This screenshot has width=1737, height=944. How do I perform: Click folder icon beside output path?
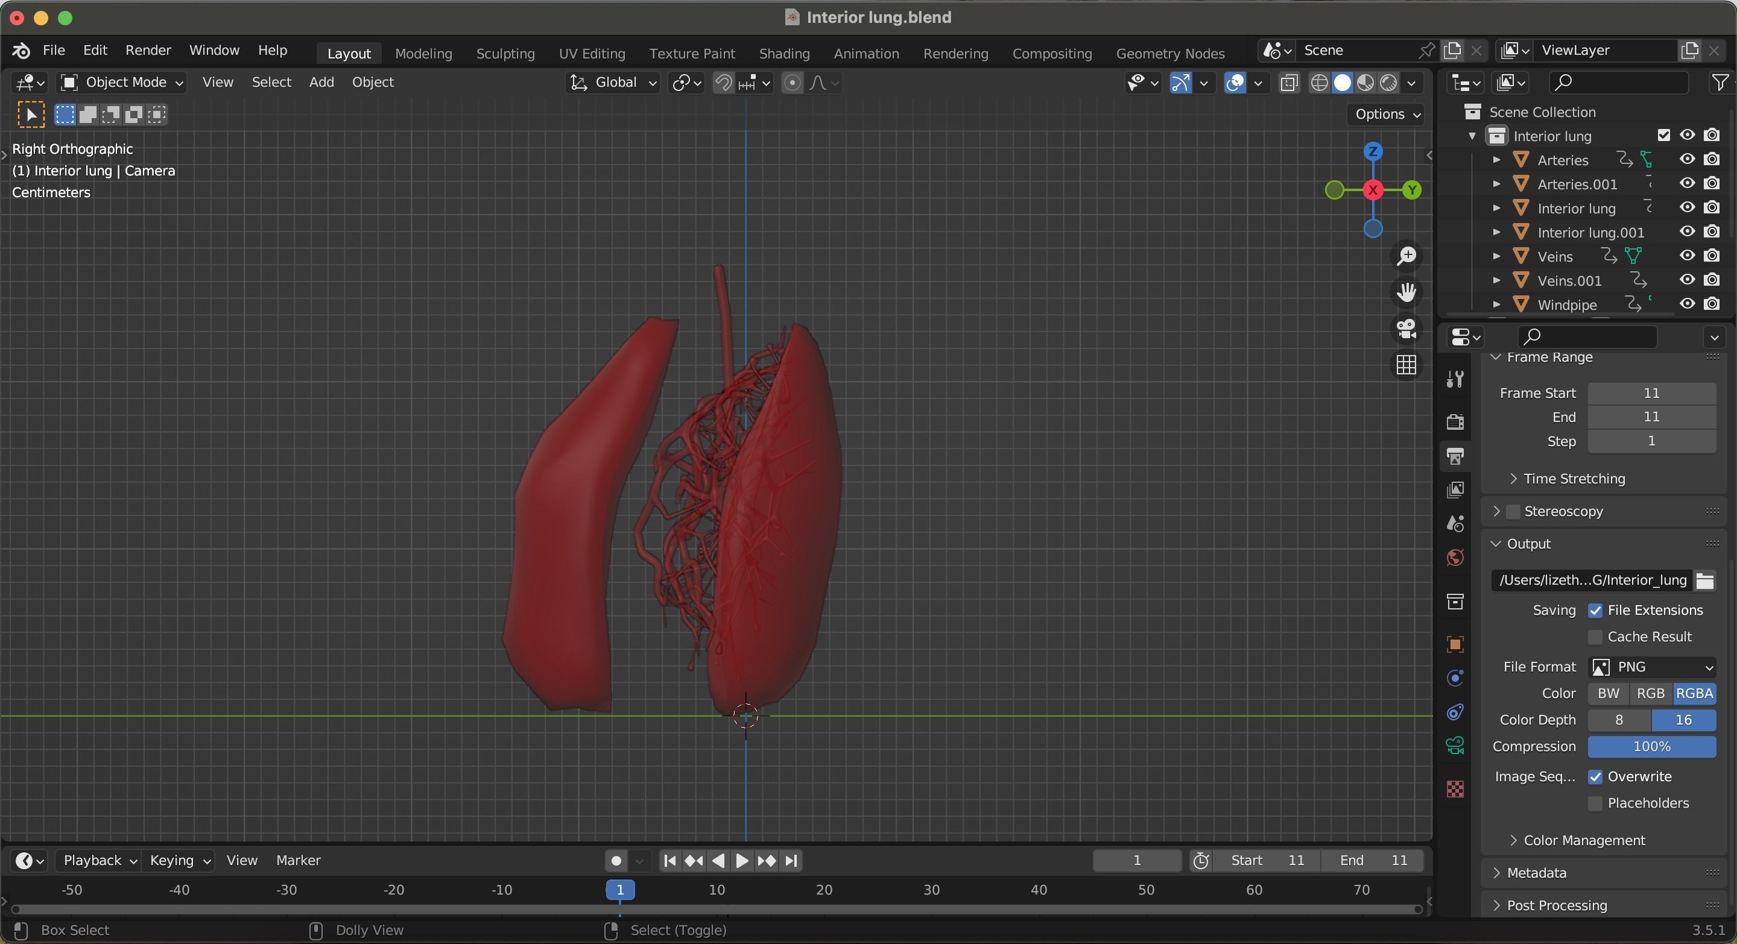tap(1705, 580)
